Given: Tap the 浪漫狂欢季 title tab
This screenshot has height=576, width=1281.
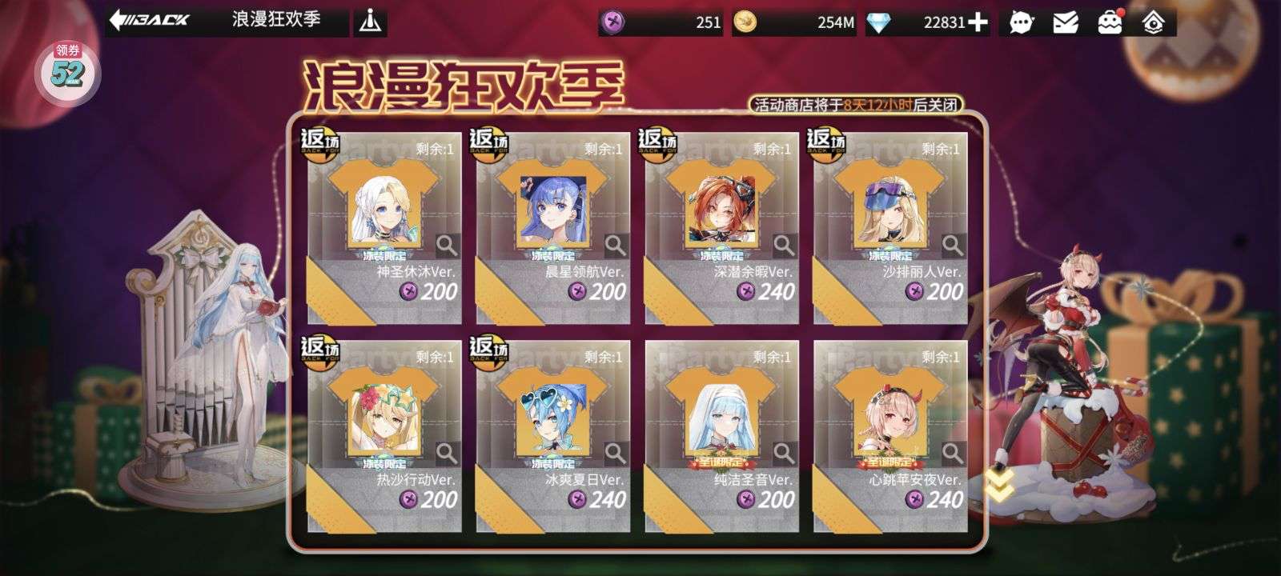Looking at the screenshot, I should coord(277,21).
